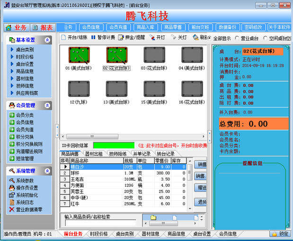Open 操作员设置 in system management
This screenshot has width=293, height=241.
tap(24, 188)
